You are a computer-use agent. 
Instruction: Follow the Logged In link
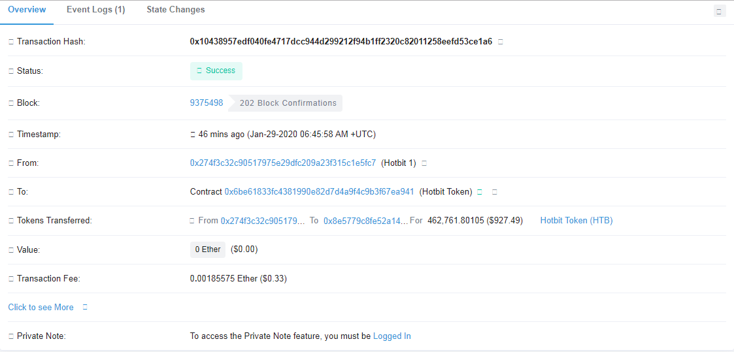(392, 336)
